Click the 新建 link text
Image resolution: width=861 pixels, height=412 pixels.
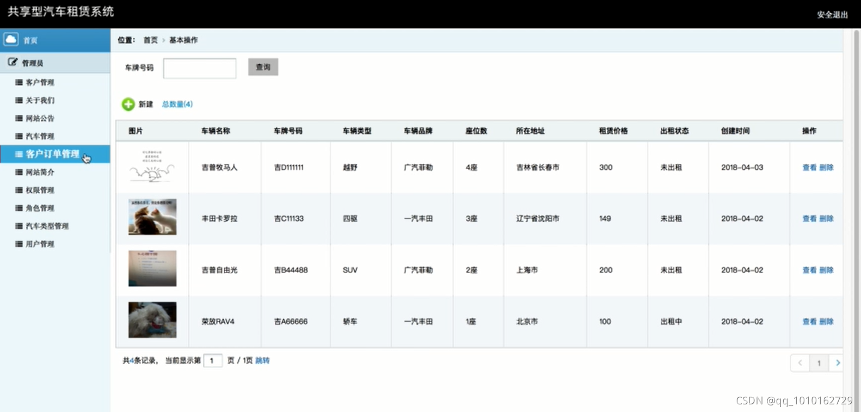coord(145,104)
